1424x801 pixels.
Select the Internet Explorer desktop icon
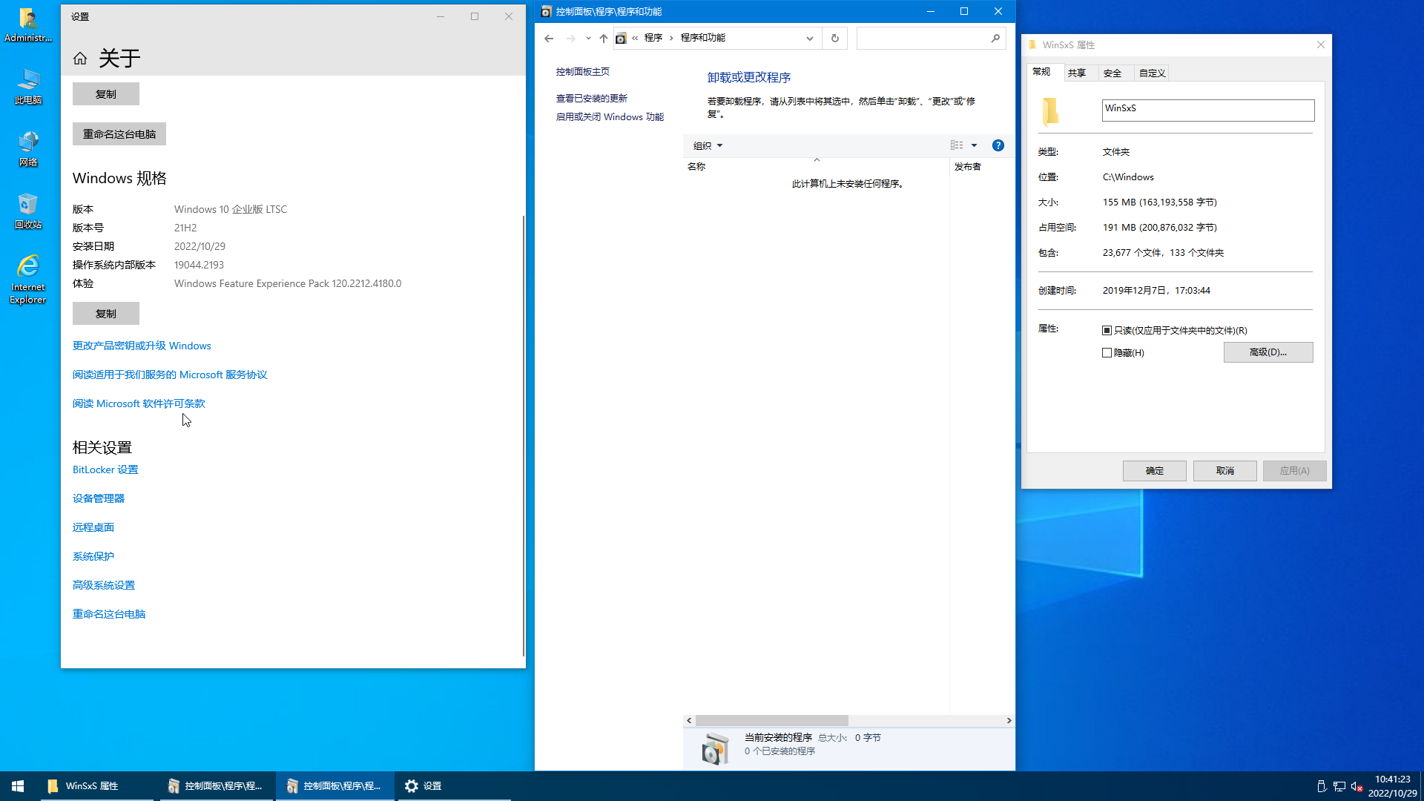(x=28, y=280)
